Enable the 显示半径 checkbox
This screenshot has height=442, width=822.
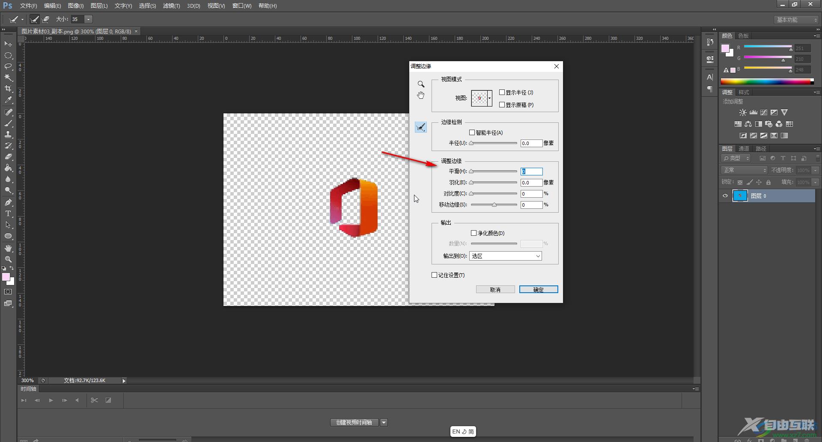point(502,92)
